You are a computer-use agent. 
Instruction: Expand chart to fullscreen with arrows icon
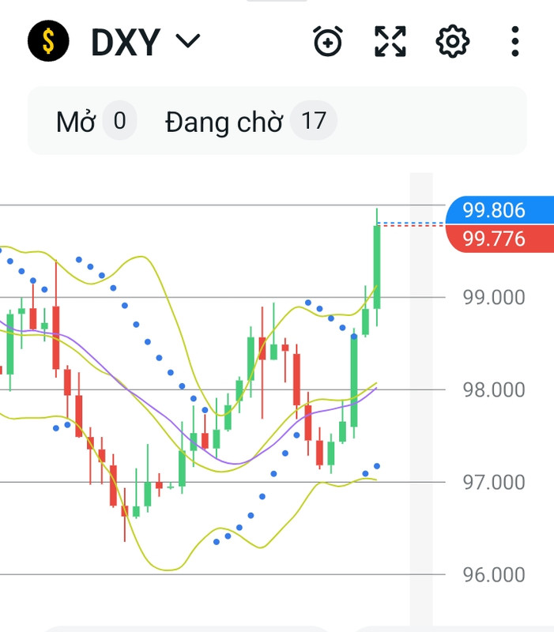click(x=390, y=41)
